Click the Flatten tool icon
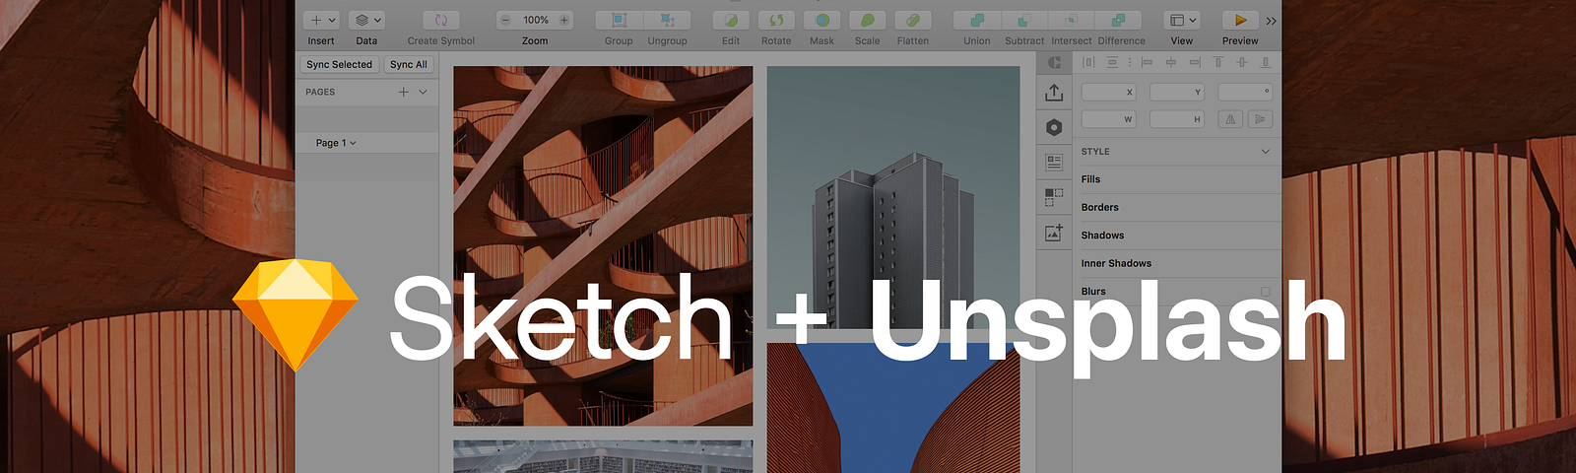 pos(913,20)
